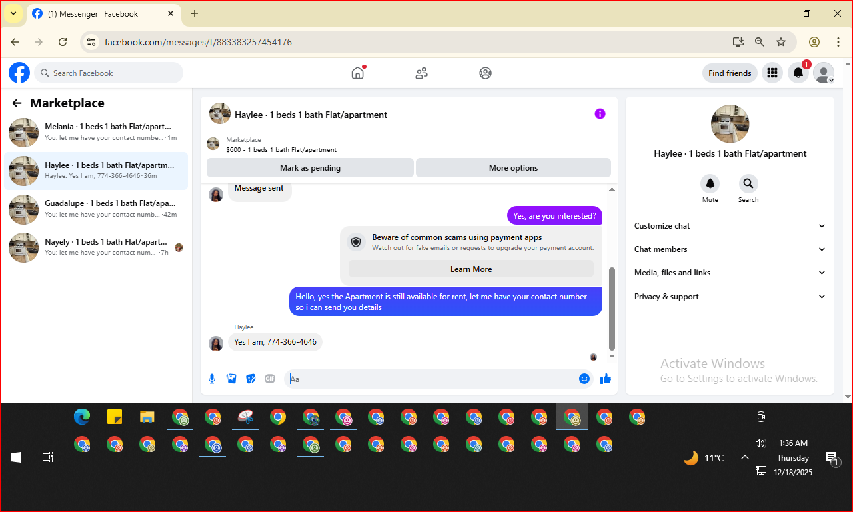
Task: Open Chrome three-dot menu
Action: (838, 42)
